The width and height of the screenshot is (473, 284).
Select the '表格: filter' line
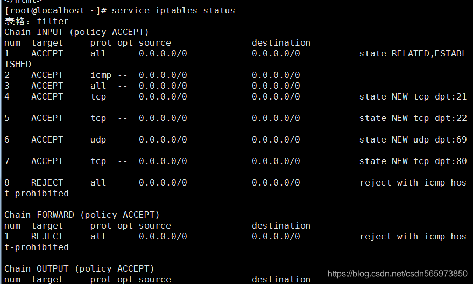tap(37, 22)
